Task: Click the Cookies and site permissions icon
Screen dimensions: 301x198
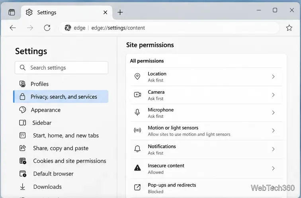Action: pos(23,161)
